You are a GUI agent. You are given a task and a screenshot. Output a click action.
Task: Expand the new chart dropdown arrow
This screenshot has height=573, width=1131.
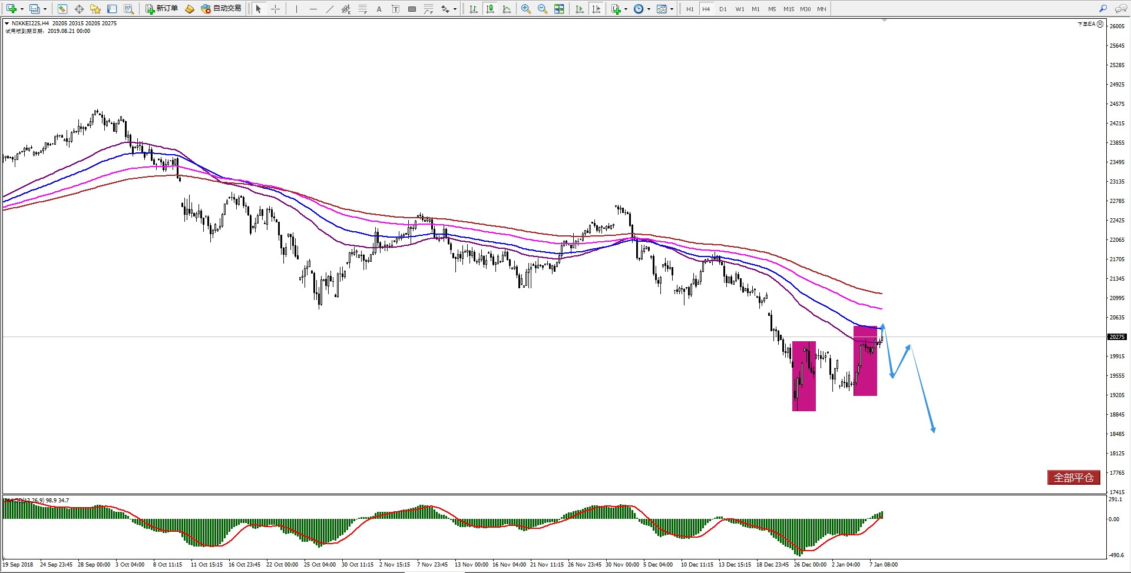point(22,9)
